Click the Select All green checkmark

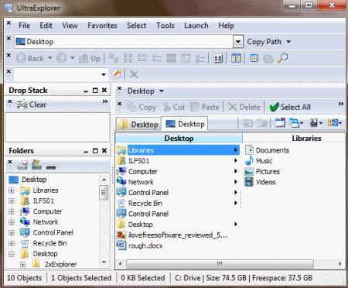[x=274, y=107]
